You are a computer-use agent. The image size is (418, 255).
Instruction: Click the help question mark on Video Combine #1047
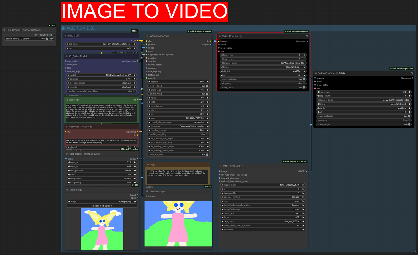(307, 36)
